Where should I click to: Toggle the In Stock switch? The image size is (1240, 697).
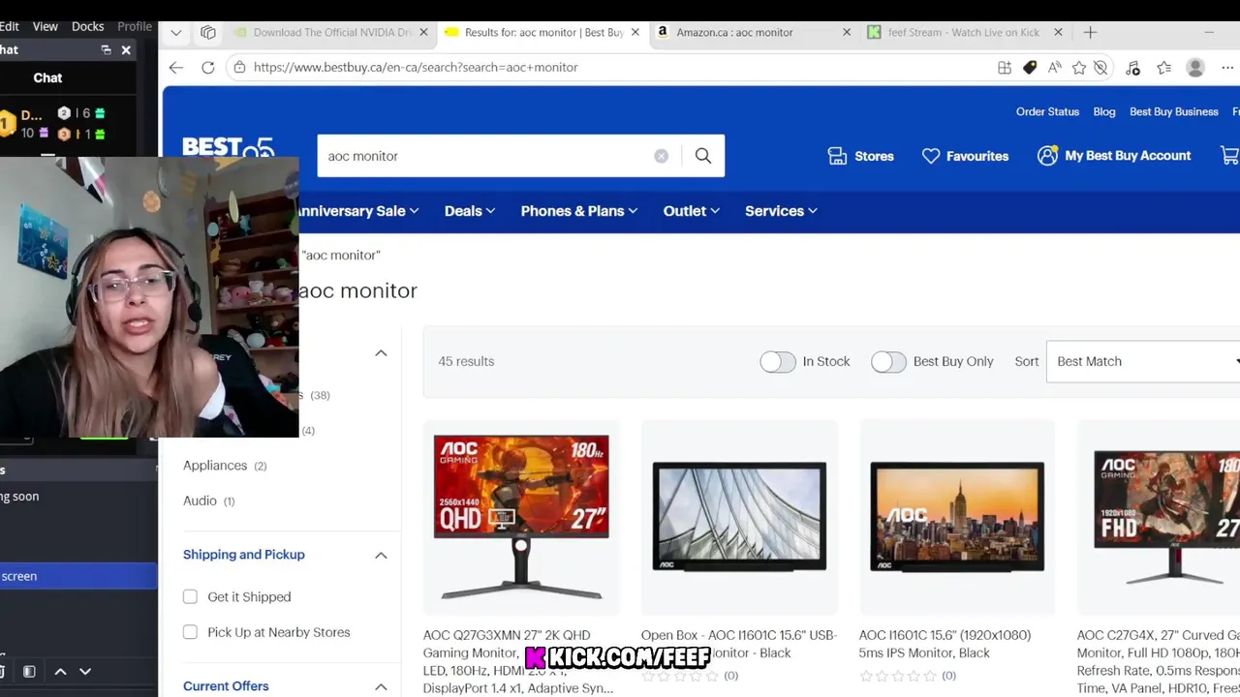click(x=777, y=361)
